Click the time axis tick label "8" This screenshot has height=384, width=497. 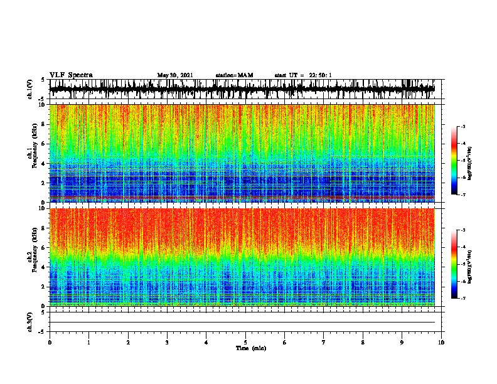pos(363,343)
